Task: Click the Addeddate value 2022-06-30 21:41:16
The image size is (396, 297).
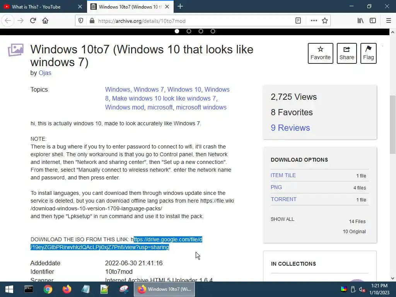Action: pos(134,263)
